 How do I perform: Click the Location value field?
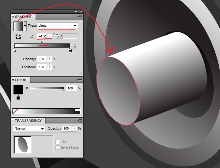click(42, 67)
